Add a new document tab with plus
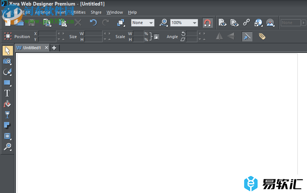This screenshot has height=193, width=307. 54,48
